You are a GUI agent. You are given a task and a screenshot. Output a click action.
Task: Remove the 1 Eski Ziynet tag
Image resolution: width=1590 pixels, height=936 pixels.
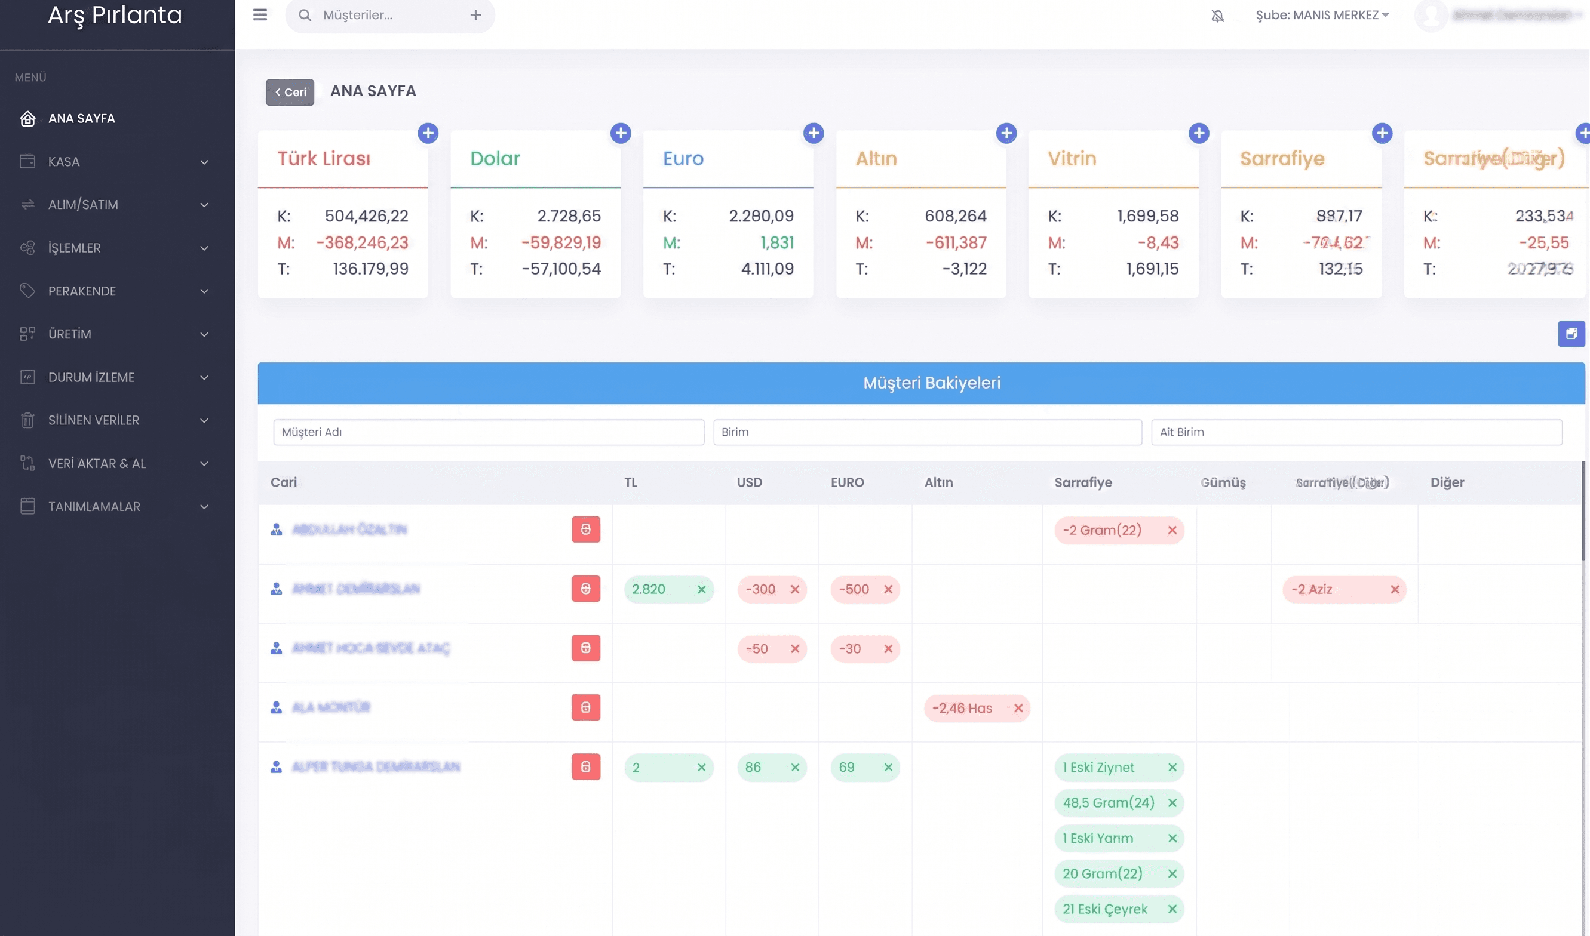[1172, 768]
